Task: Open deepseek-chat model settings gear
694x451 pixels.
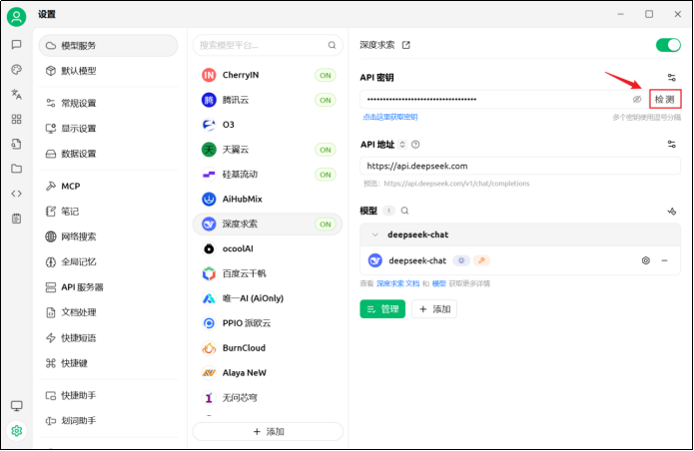Action: (x=646, y=260)
